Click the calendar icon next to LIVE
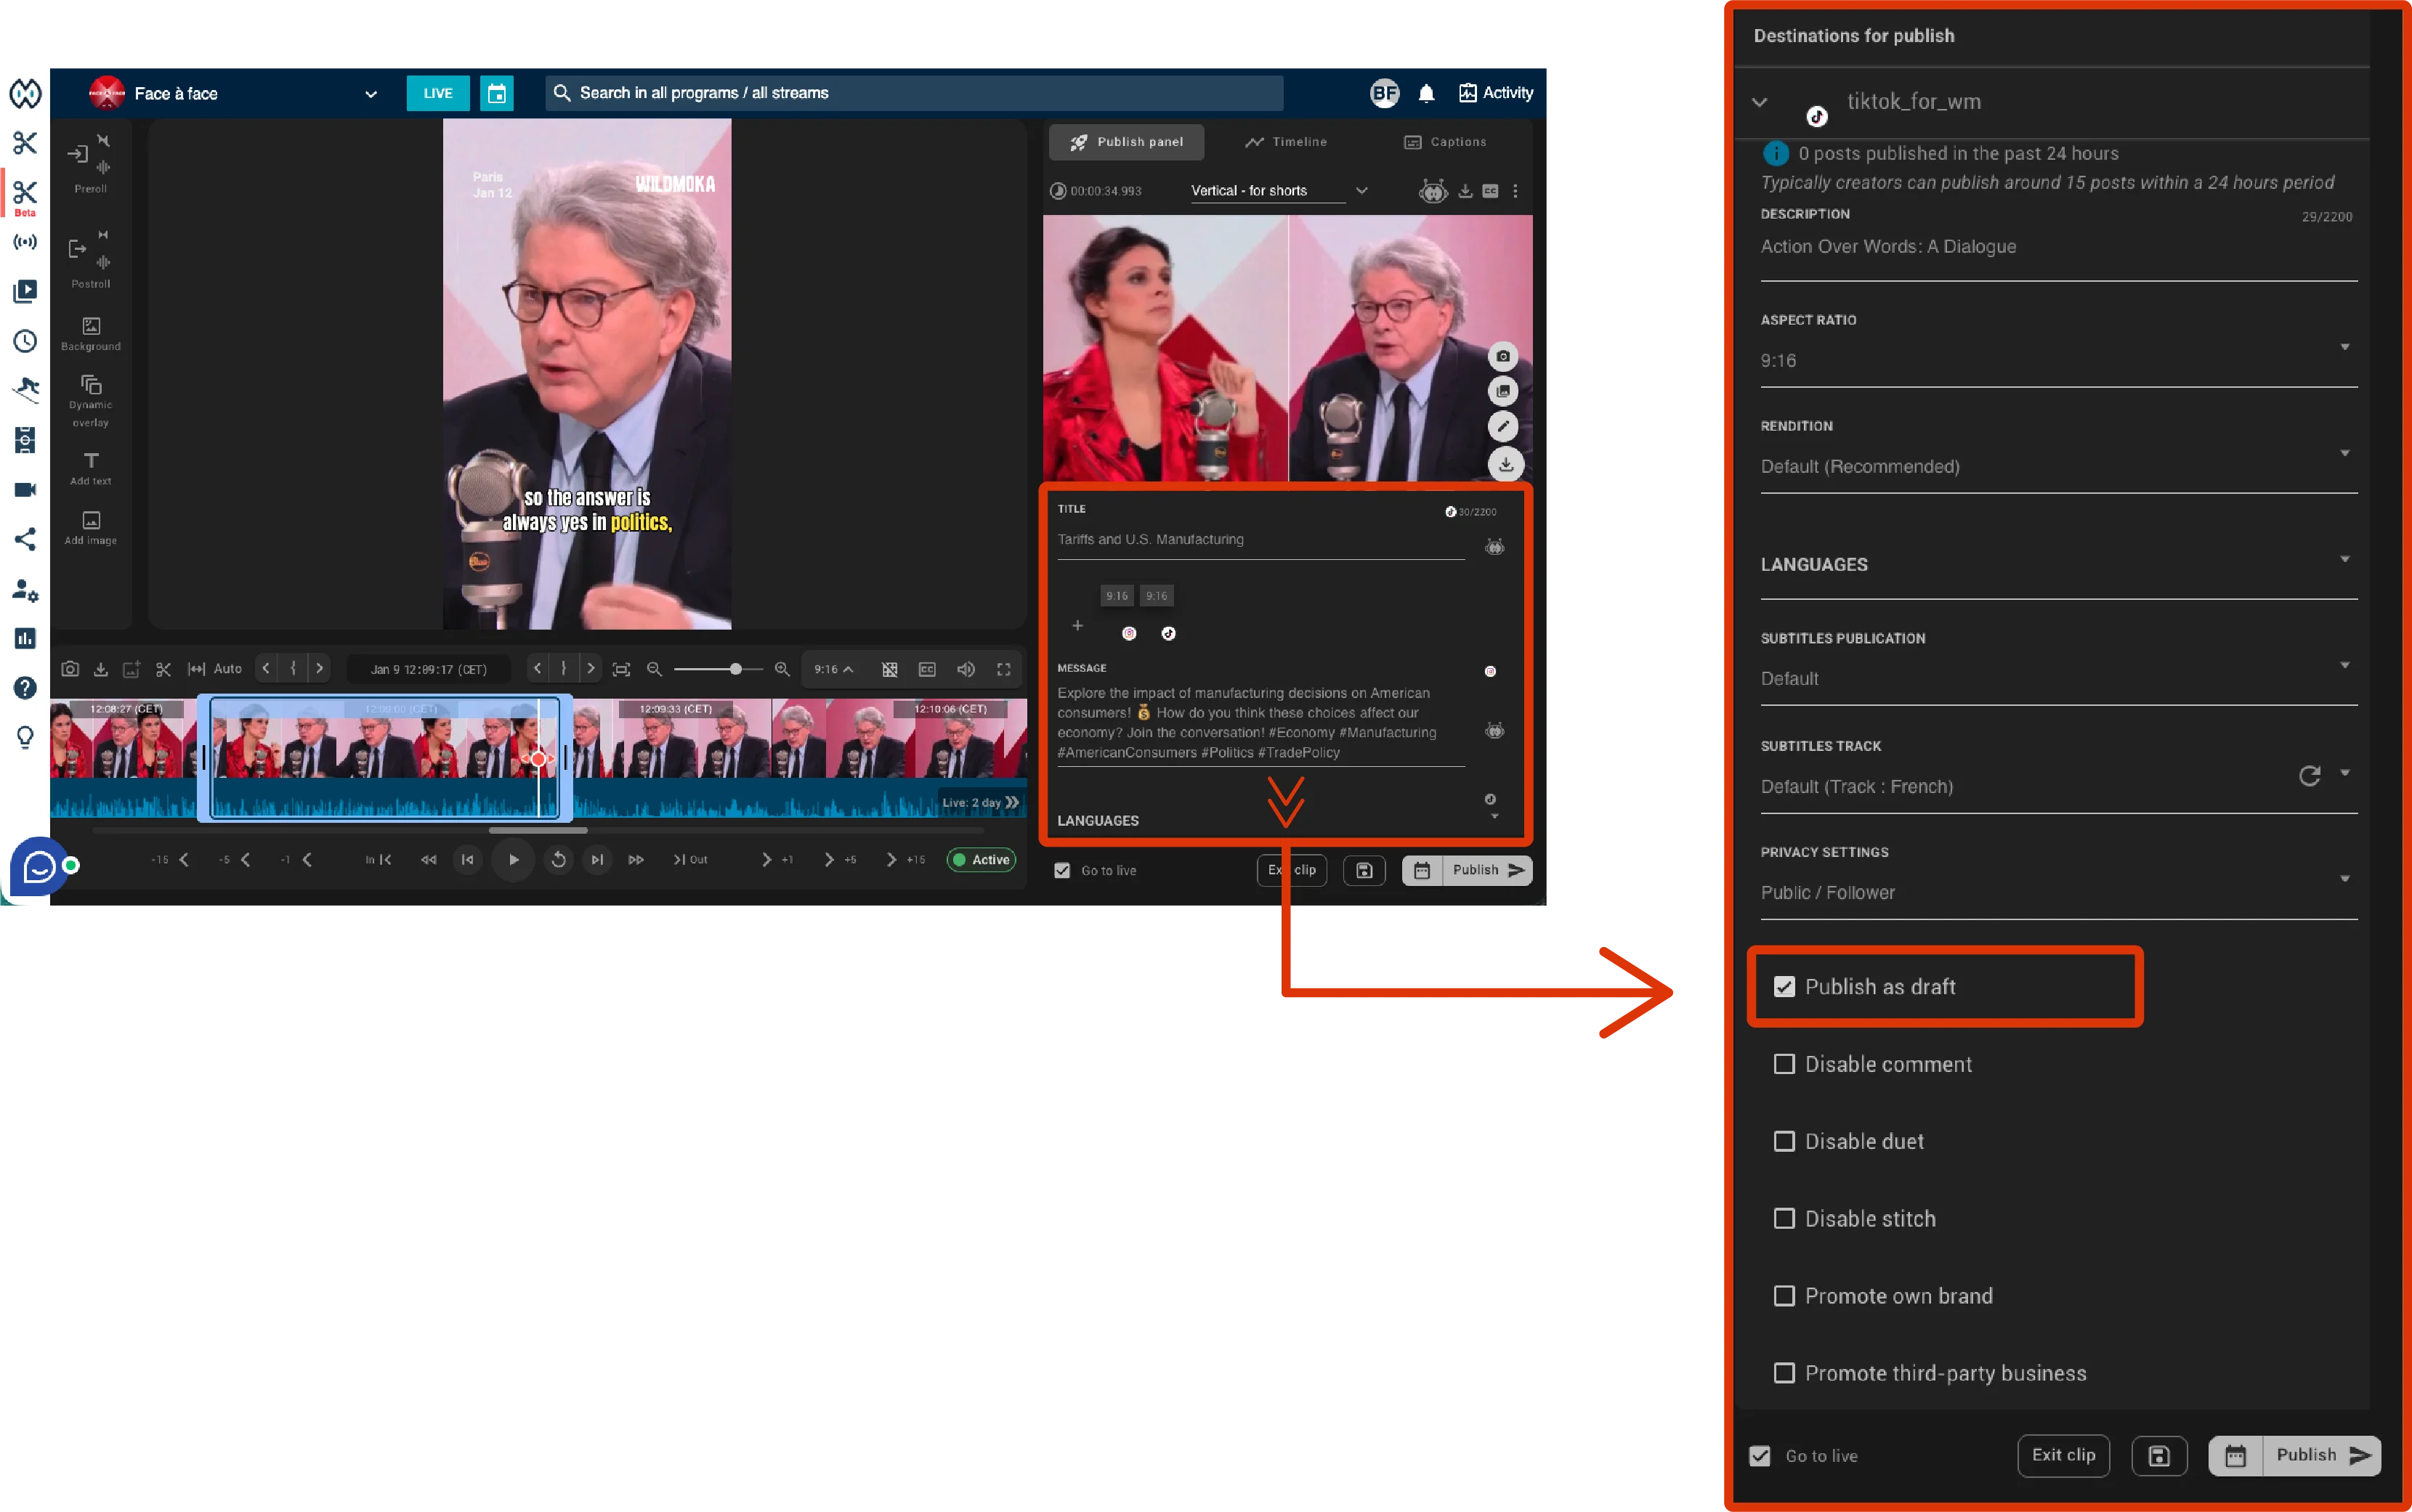The height and width of the screenshot is (1512, 2412). (496, 93)
